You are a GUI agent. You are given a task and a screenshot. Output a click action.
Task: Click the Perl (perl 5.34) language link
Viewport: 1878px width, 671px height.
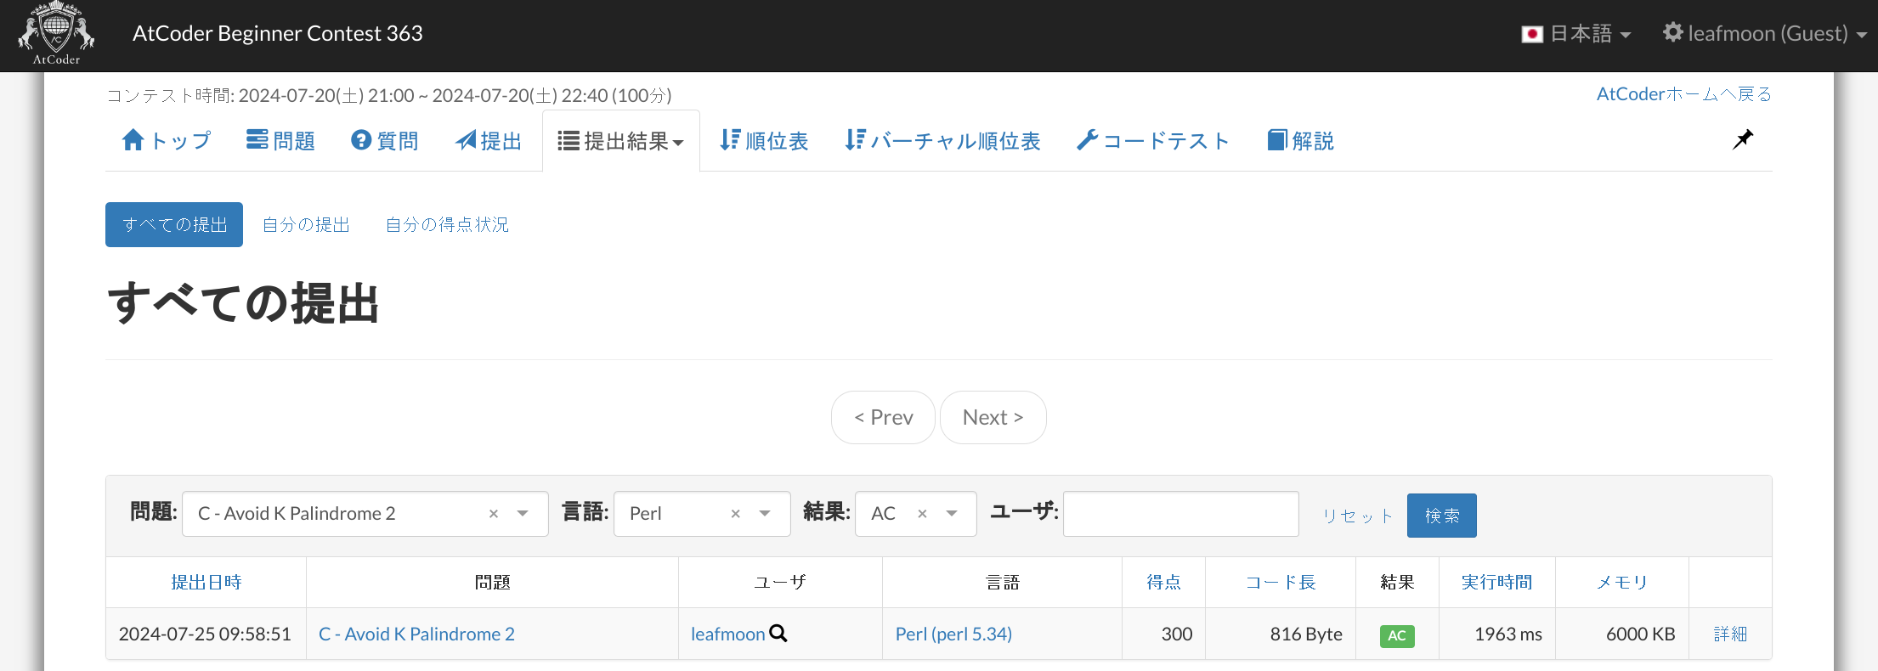(x=953, y=634)
